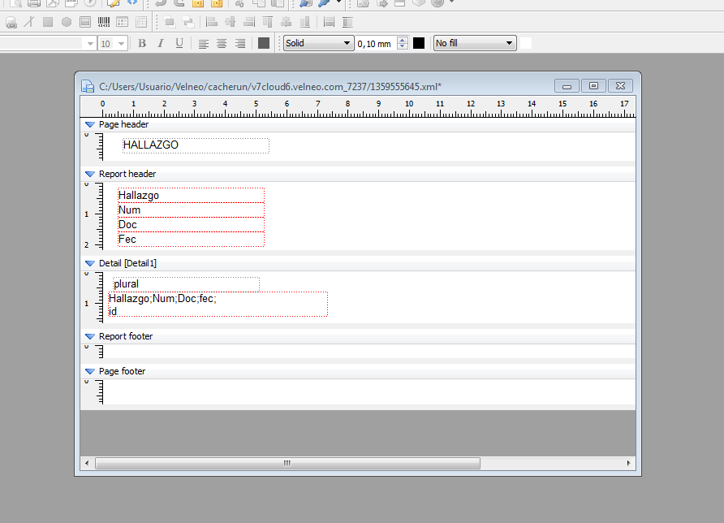The height and width of the screenshot is (523, 724).
Task: Select the ellipse shape tool
Action: pos(67,22)
